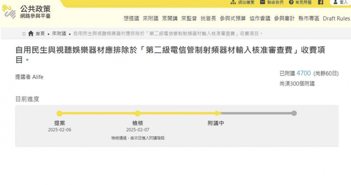
Task: Open the 參與審計 menu item
Action: tap(284, 18)
